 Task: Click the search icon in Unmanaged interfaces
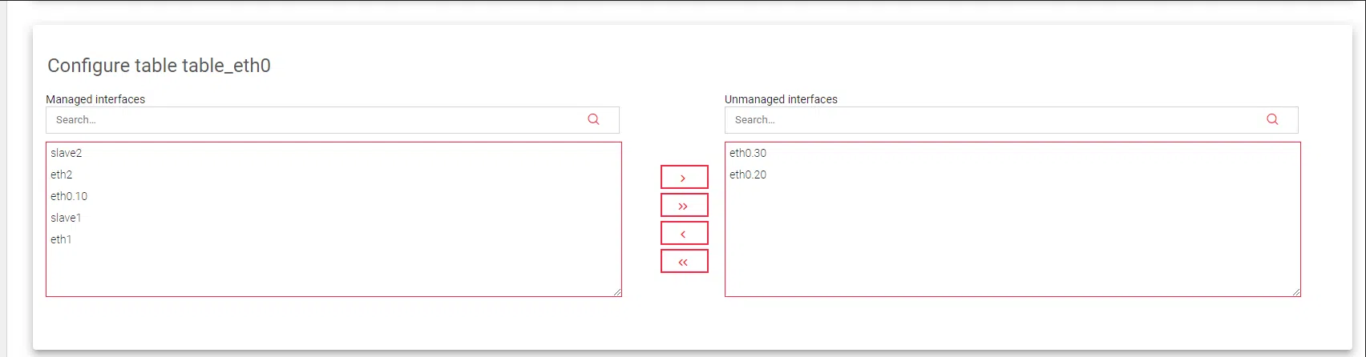click(1272, 119)
